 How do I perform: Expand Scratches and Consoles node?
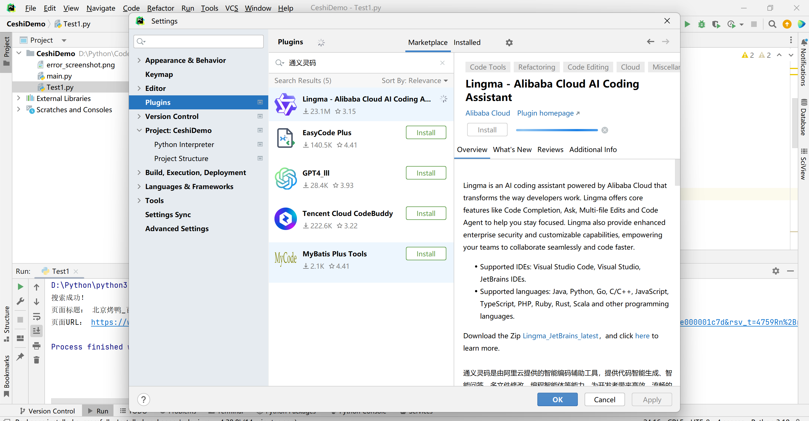coord(19,109)
